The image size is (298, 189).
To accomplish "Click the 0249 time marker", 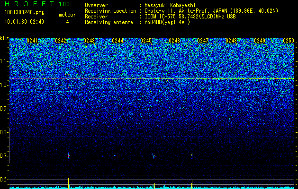I will (x=260, y=41).
